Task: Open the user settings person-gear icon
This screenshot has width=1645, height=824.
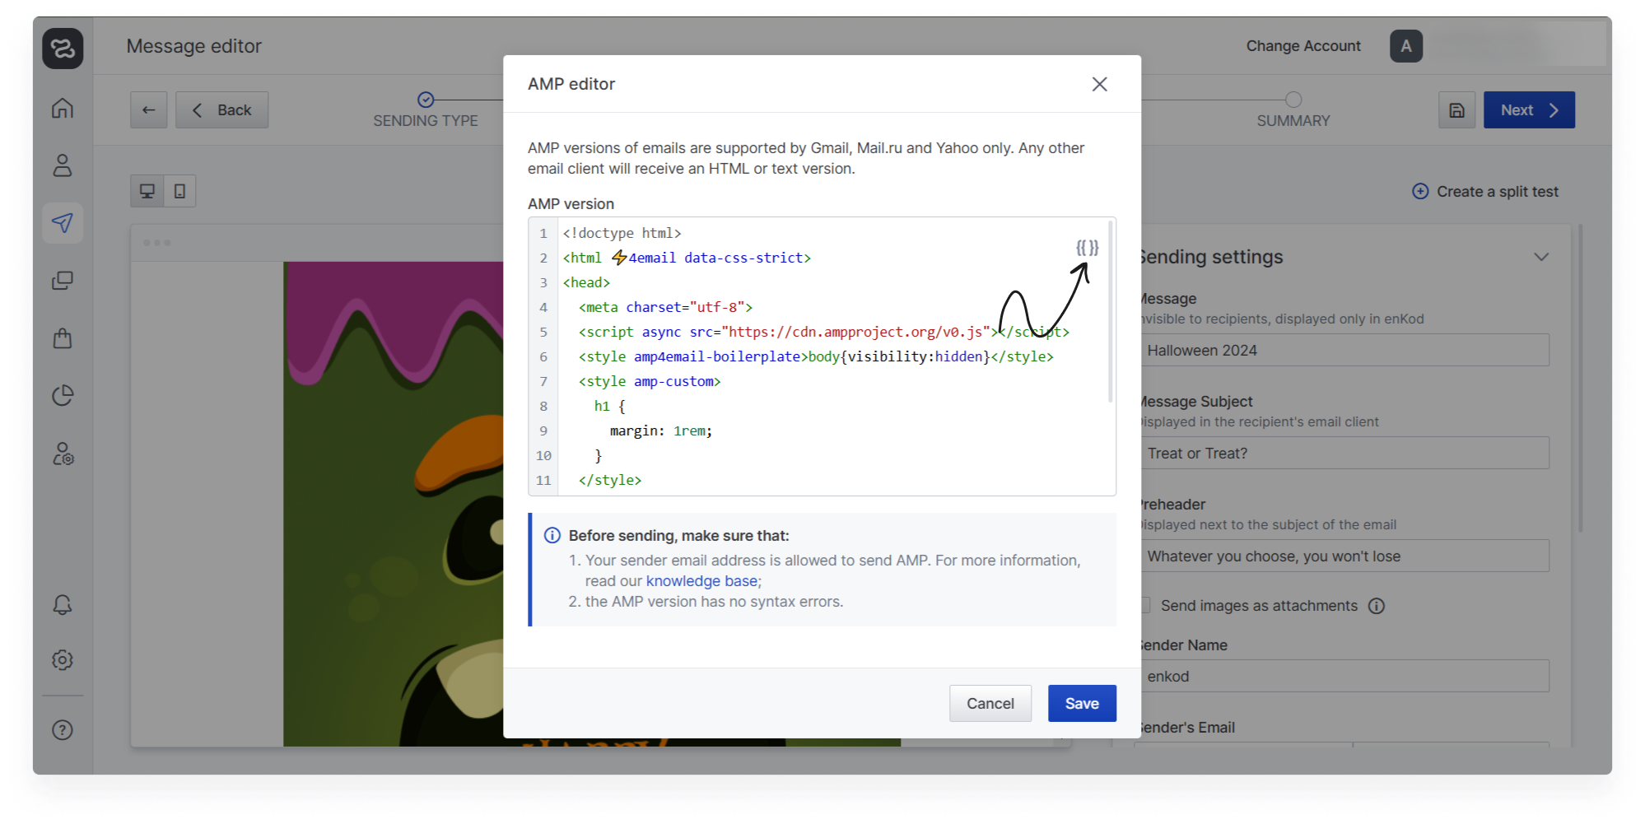Action: [x=63, y=454]
